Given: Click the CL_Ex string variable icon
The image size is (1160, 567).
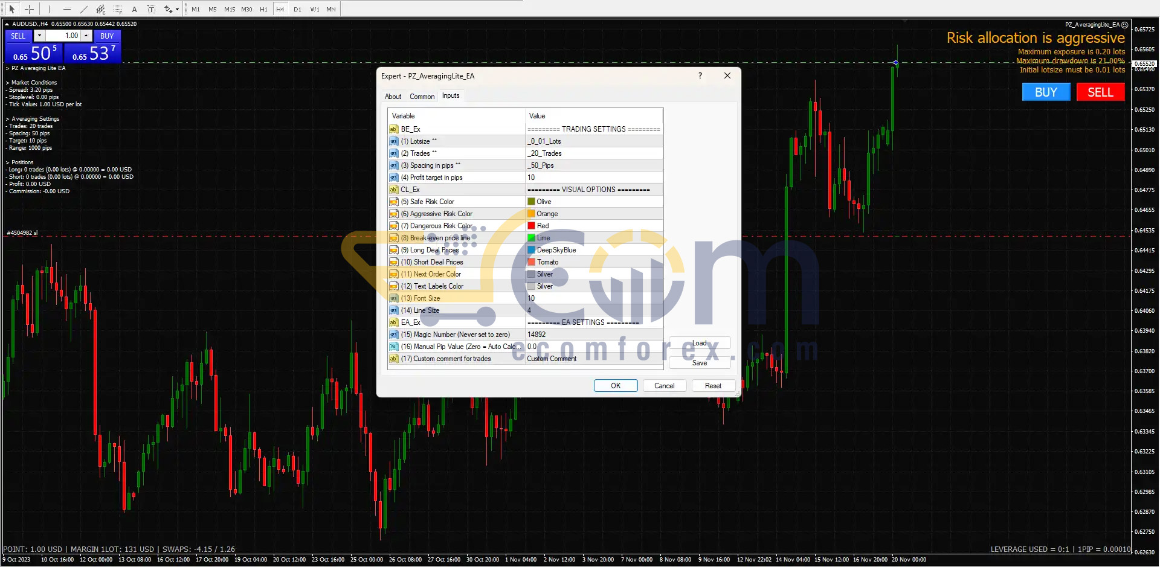Looking at the screenshot, I should pyautogui.click(x=393, y=190).
